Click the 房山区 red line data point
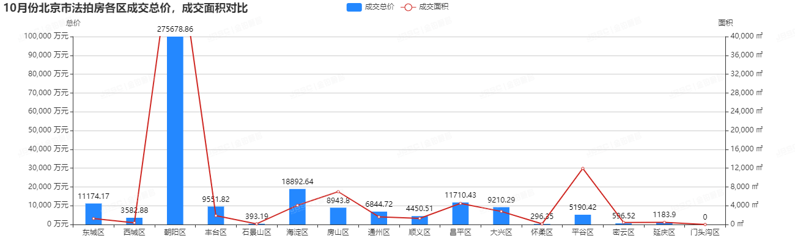795x244 pixels. click(338, 192)
